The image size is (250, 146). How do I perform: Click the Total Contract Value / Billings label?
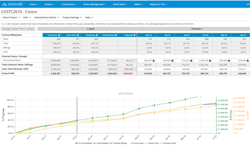click(x=17, y=65)
